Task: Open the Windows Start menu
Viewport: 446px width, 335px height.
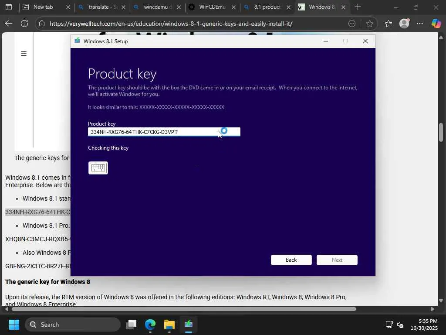Action: point(14,325)
